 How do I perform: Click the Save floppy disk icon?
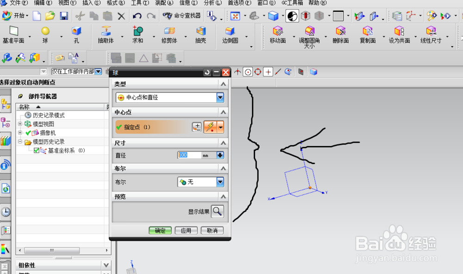(64, 16)
